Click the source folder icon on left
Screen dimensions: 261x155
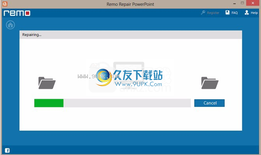click(x=47, y=83)
